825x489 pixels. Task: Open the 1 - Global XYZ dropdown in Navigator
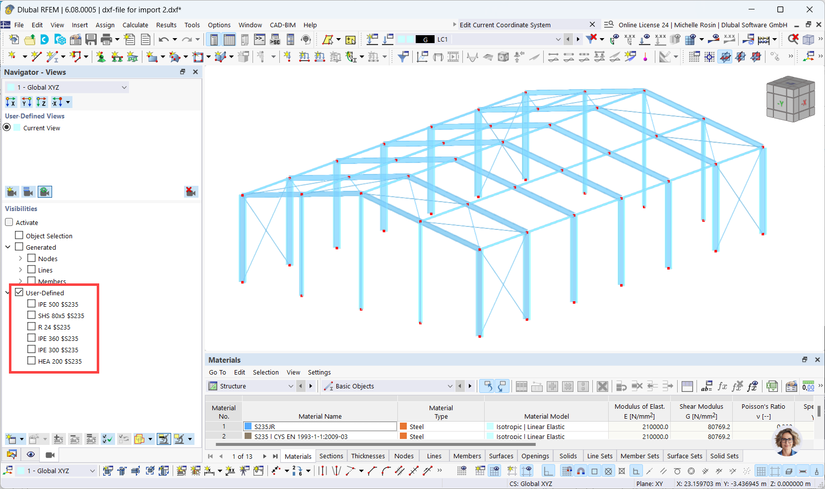[67, 87]
